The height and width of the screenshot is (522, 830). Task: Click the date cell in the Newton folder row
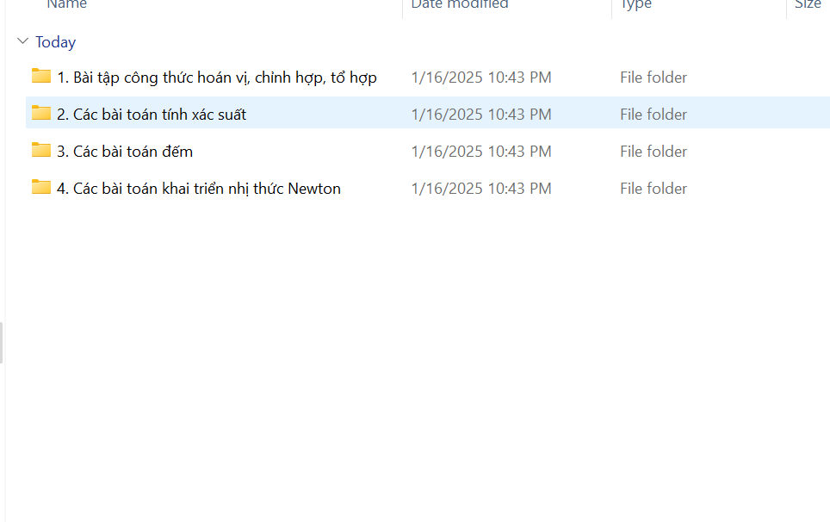(480, 189)
